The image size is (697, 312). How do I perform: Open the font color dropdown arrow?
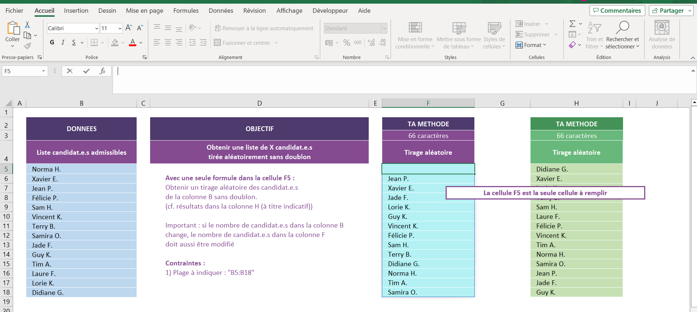coord(141,43)
